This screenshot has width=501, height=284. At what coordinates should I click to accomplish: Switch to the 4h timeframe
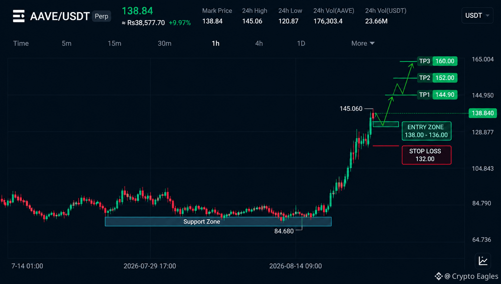tap(259, 43)
